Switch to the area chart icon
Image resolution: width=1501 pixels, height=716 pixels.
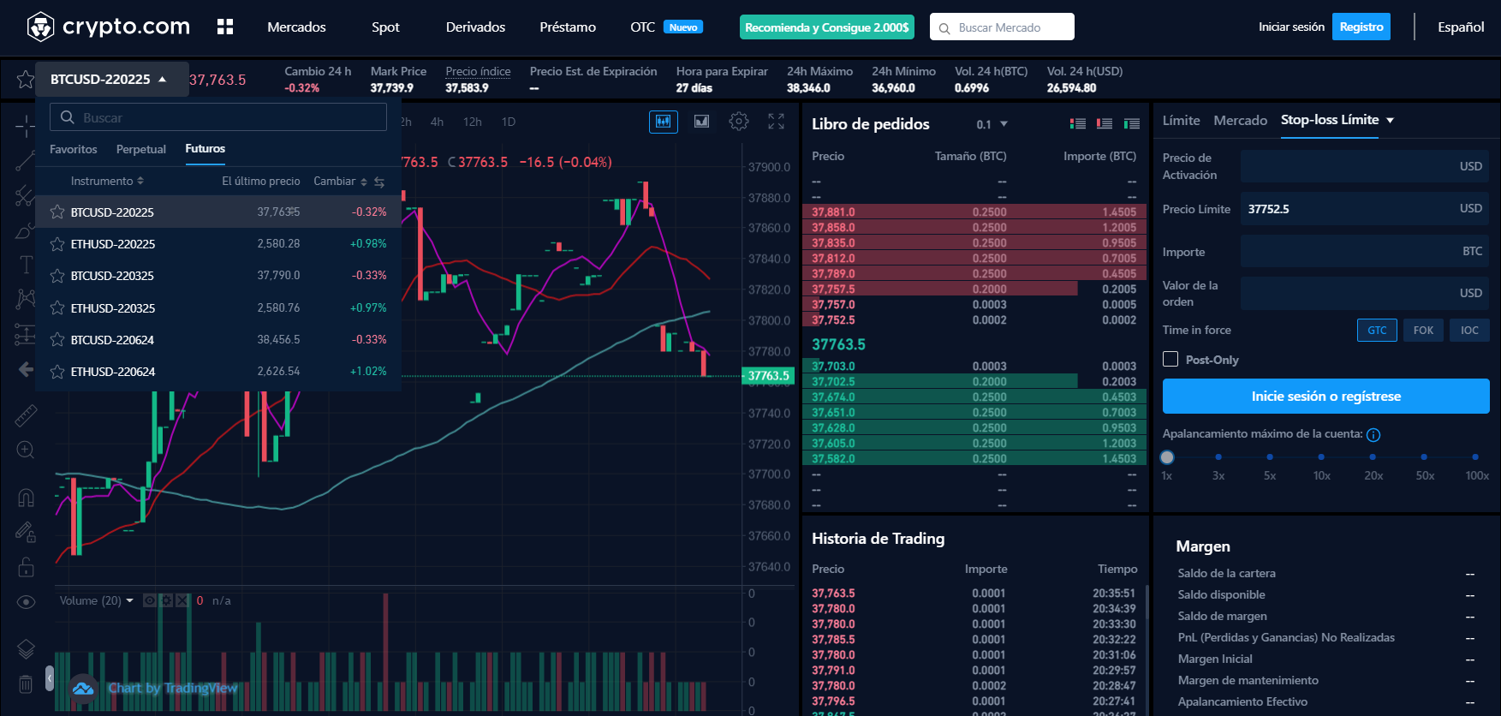coord(701,122)
